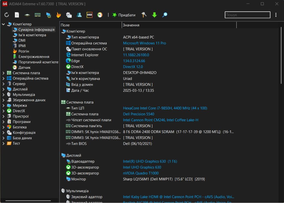The image size is (284, 203).
Task: Click the Значення column header
Action: click(179, 25)
